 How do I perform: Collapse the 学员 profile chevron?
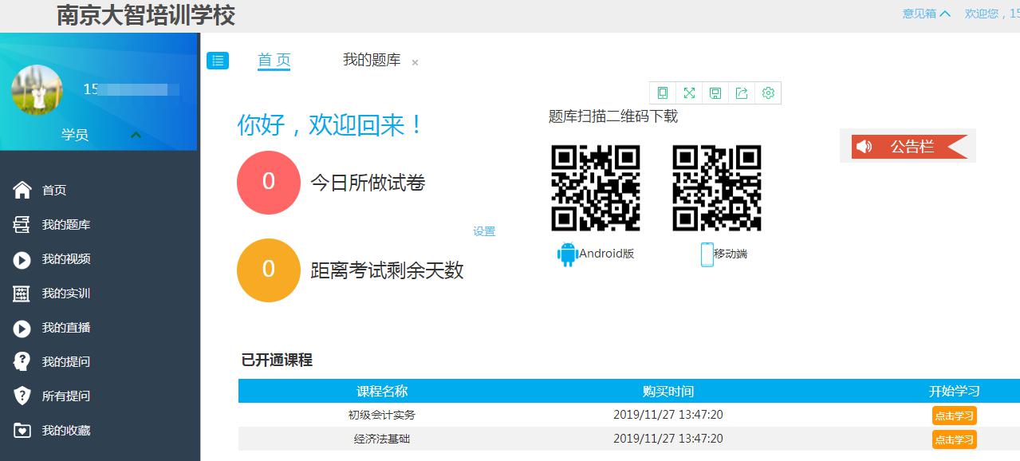click(x=136, y=135)
